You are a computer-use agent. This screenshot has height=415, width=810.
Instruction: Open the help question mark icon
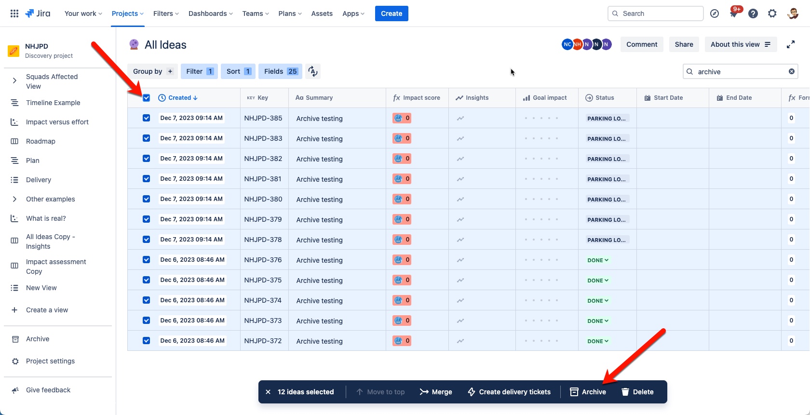point(753,13)
